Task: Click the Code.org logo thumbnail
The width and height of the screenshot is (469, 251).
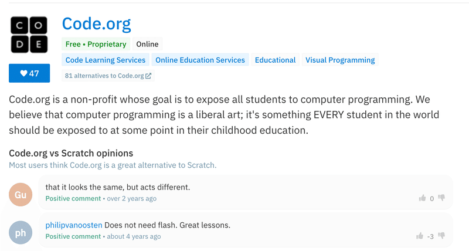Action: [x=29, y=35]
